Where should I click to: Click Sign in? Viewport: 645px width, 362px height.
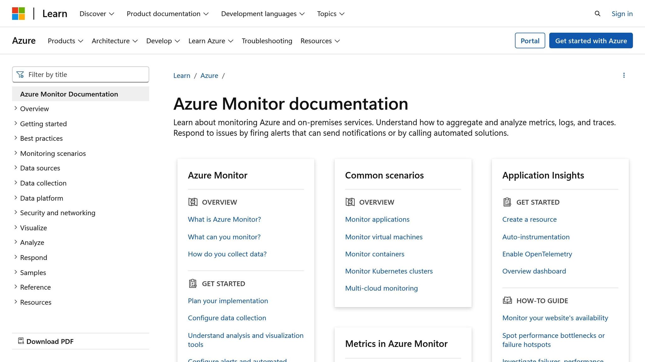[x=622, y=14]
